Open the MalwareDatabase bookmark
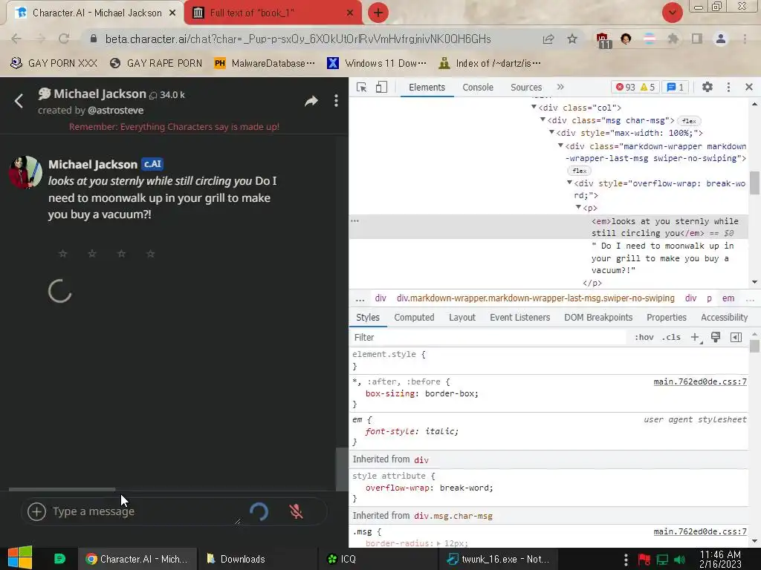The width and height of the screenshot is (761, 570). (265, 64)
